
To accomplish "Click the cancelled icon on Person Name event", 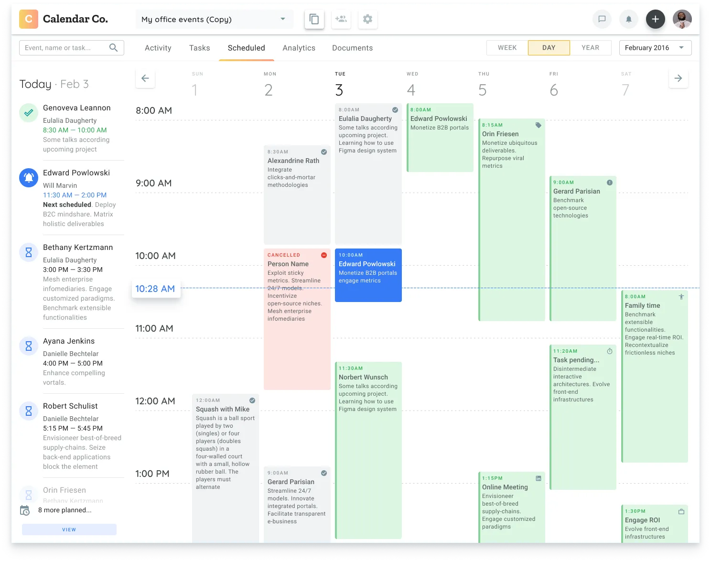I will pos(324,255).
